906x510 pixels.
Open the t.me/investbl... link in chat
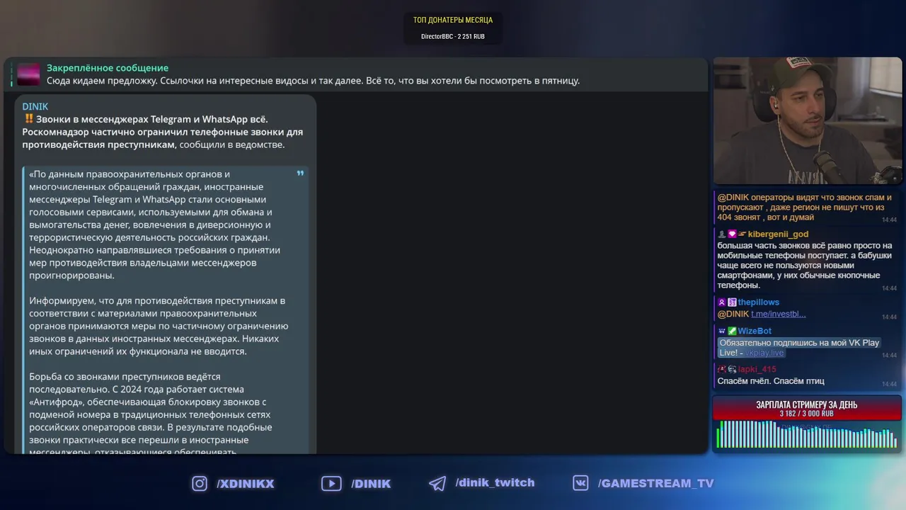pyautogui.click(x=778, y=314)
